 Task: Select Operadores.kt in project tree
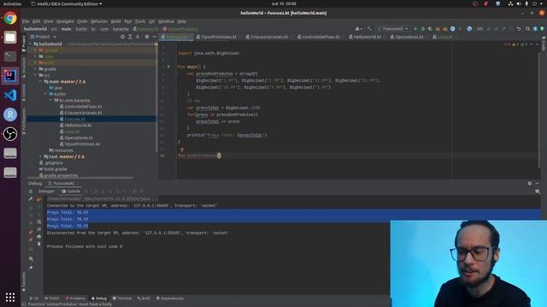[79, 138]
